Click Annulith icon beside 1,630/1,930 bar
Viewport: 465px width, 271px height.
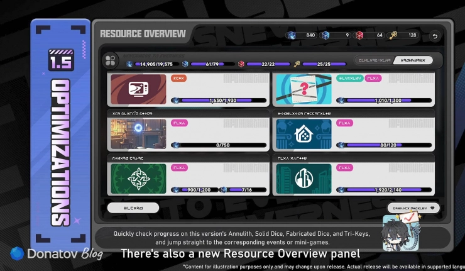click(175, 101)
